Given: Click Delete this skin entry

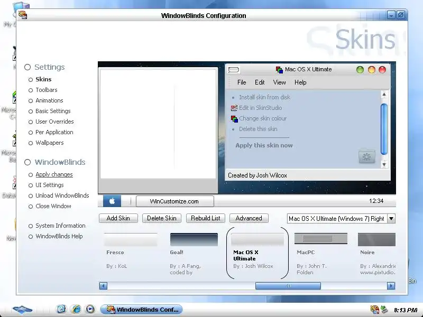Looking at the screenshot, I should (x=258, y=129).
